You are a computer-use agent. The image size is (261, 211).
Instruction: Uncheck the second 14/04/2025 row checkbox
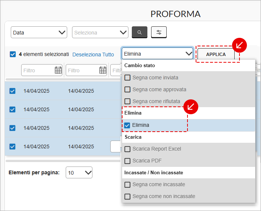pos(12,109)
